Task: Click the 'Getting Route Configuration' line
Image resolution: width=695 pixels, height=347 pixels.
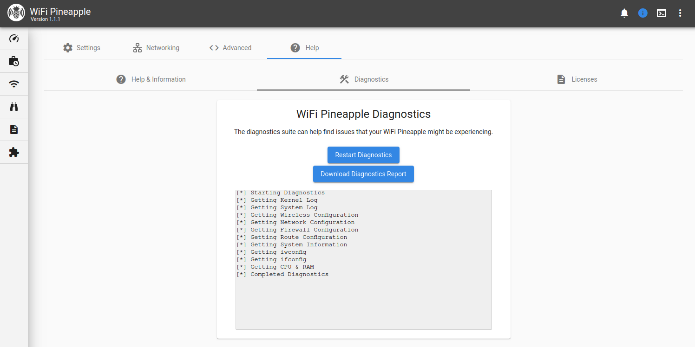Action: pyautogui.click(x=292, y=237)
